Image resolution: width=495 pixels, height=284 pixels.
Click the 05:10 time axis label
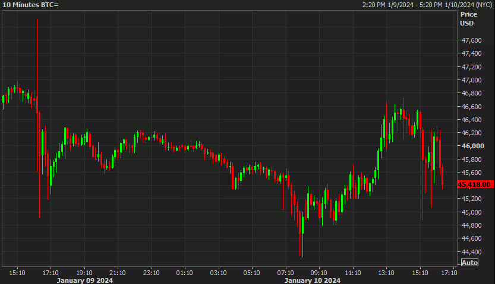(251, 273)
